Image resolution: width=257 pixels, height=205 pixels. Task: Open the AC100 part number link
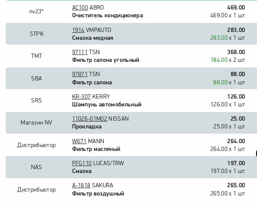pyautogui.click(x=80, y=7)
